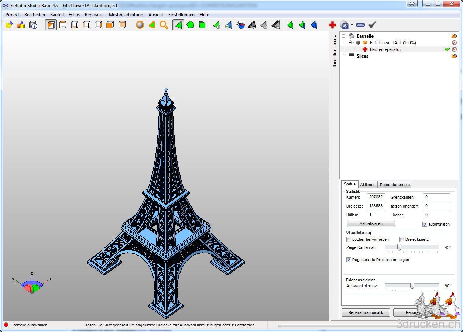
Task: Uncheck Degenerierte Dreiecke anzeigen
Action: click(x=349, y=260)
